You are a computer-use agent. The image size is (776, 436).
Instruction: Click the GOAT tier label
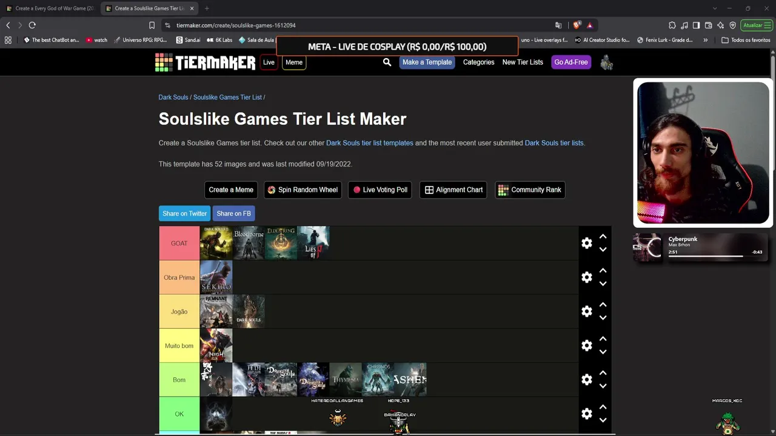point(179,243)
